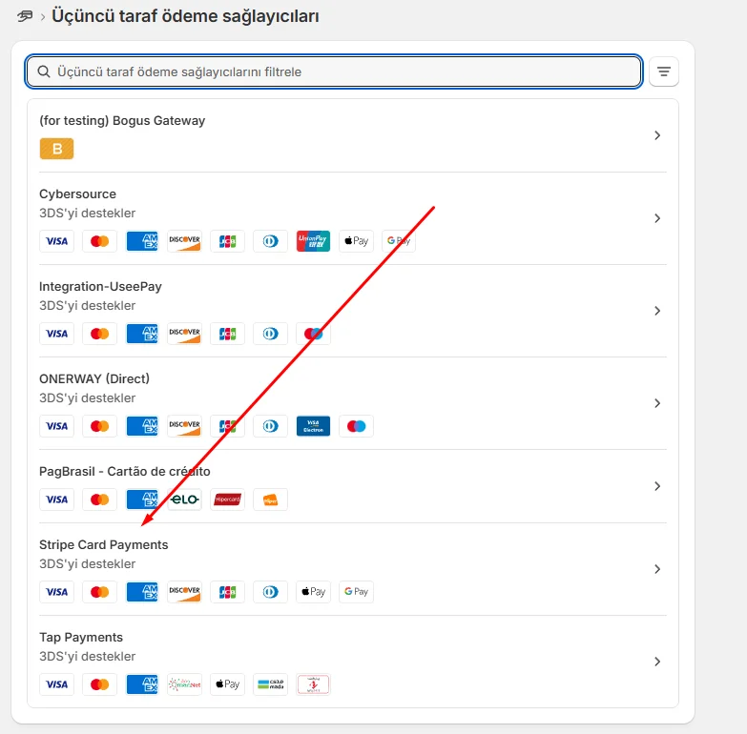Screen dimensions: 747x734
Task: Click 3DS'yi destekler text under Cybersource
Action: click(x=87, y=214)
